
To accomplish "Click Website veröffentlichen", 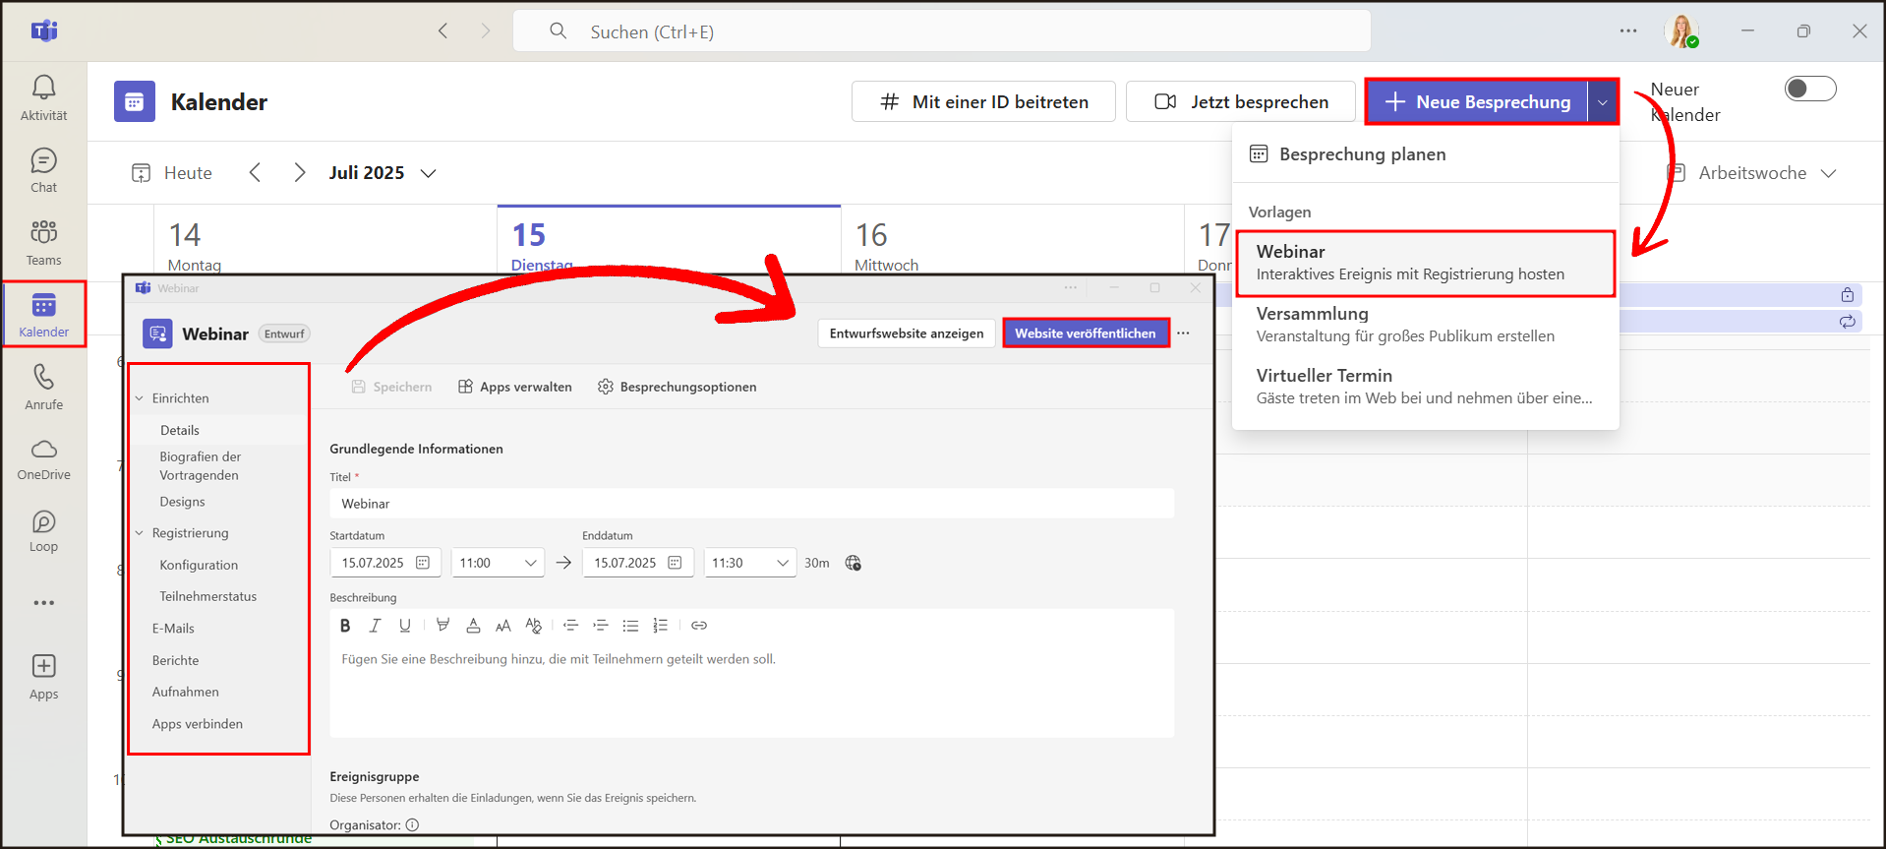I will coord(1086,334).
